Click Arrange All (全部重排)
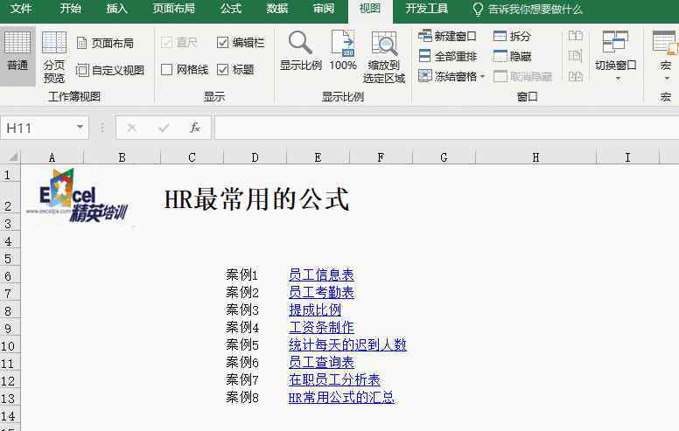679x431 pixels. click(447, 56)
